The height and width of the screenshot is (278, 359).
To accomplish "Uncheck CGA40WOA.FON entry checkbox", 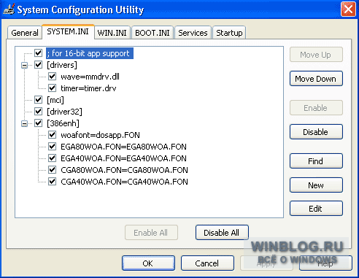I will pyautogui.click(x=52, y=182).
